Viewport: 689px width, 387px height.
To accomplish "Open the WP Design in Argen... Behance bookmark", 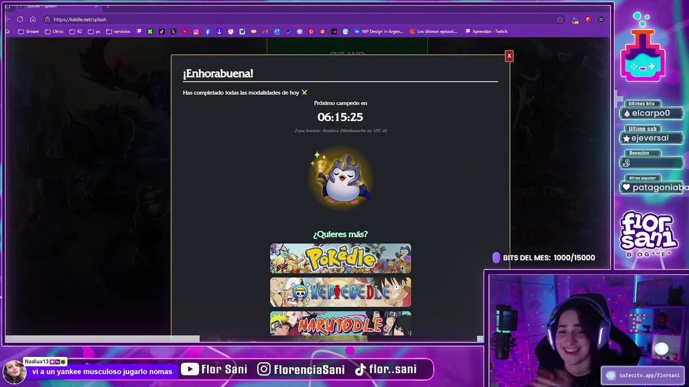I will pos(378,32).
